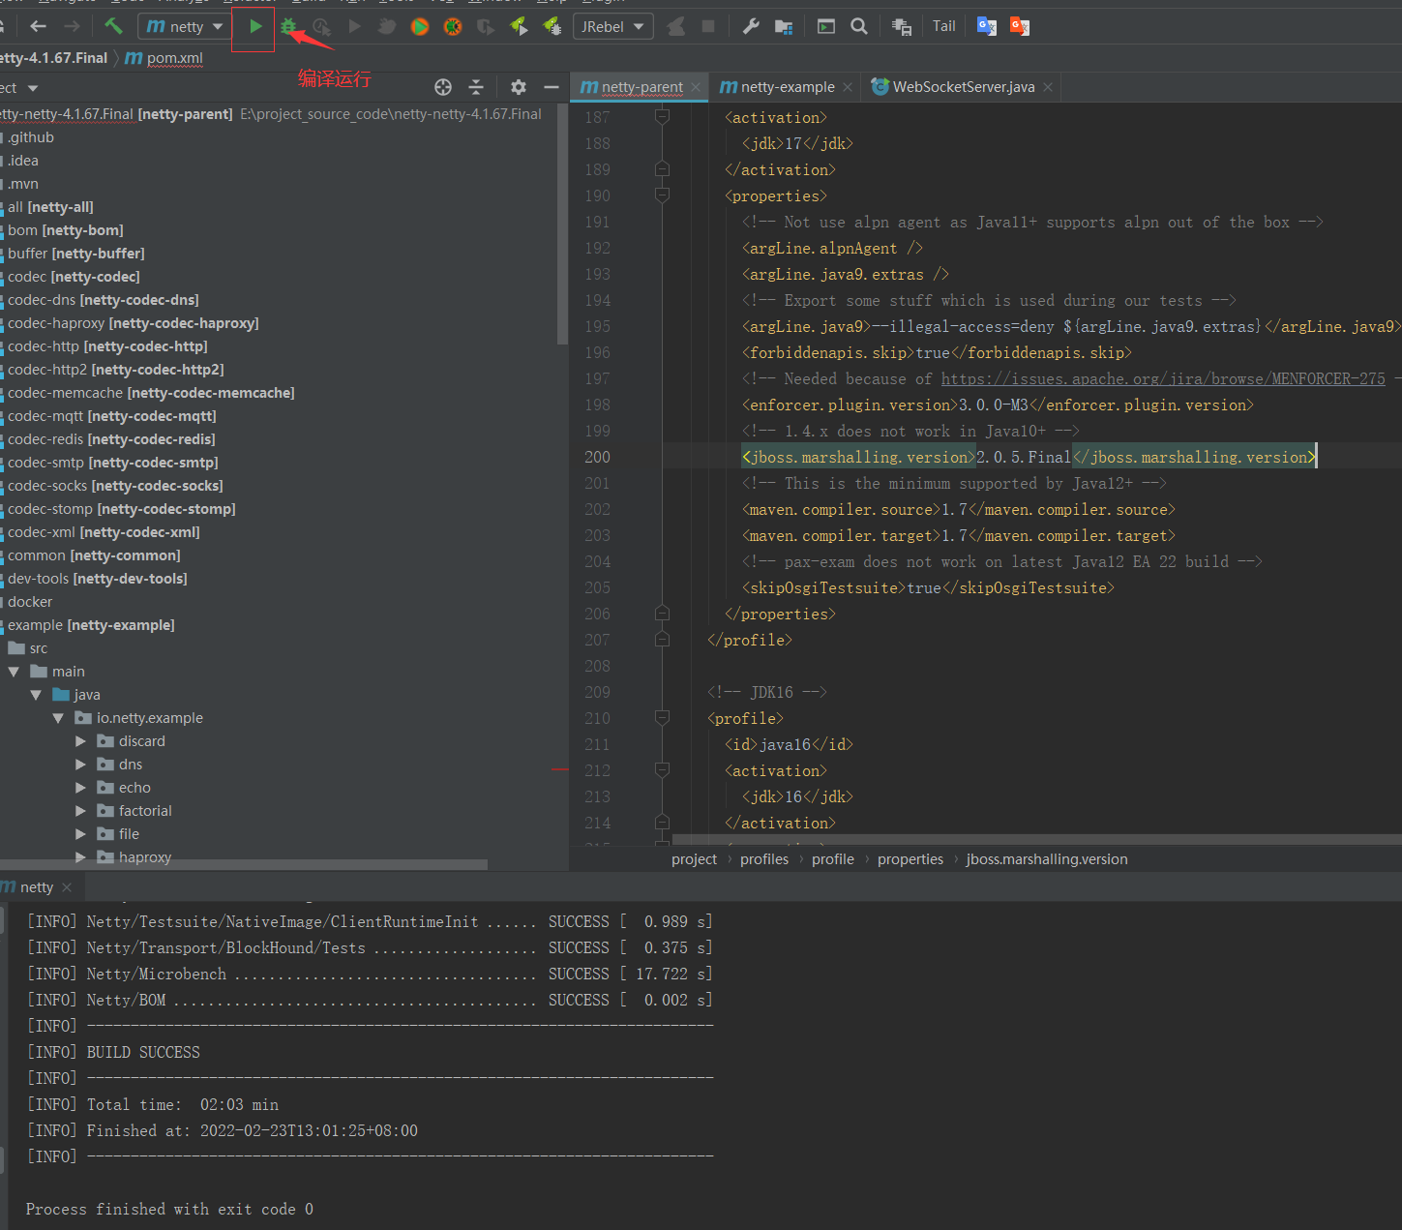Viewport: 1402px width, 1230px height.
Task: Expand the echo package
Action: [80, 788]
